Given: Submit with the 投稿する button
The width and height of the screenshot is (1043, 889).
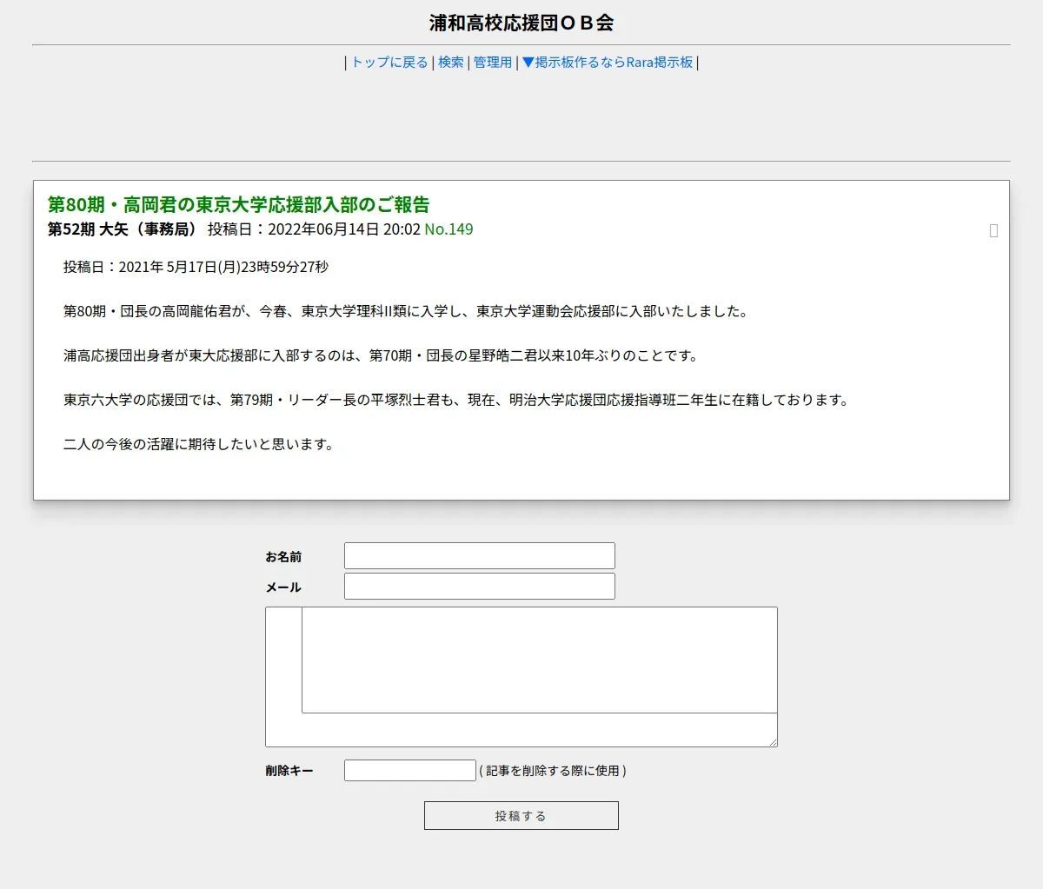Looking at the screenshot, I should [521, 816].
